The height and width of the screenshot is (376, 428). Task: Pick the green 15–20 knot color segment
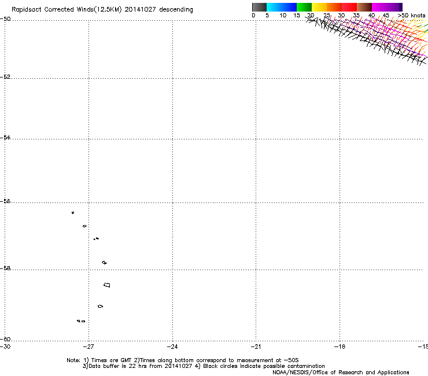[x=304, y=7]
